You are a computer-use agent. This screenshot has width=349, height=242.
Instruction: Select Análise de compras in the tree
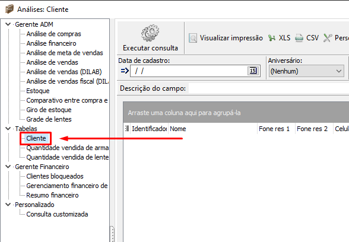pyautogui.click(x=53, y=34)
